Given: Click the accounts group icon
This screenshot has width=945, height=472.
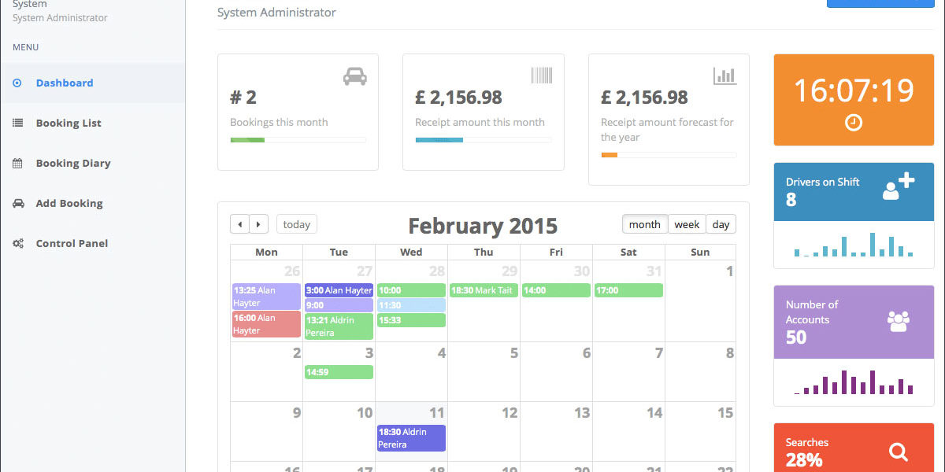Looking at the screenshot, I should pos(898,320).
